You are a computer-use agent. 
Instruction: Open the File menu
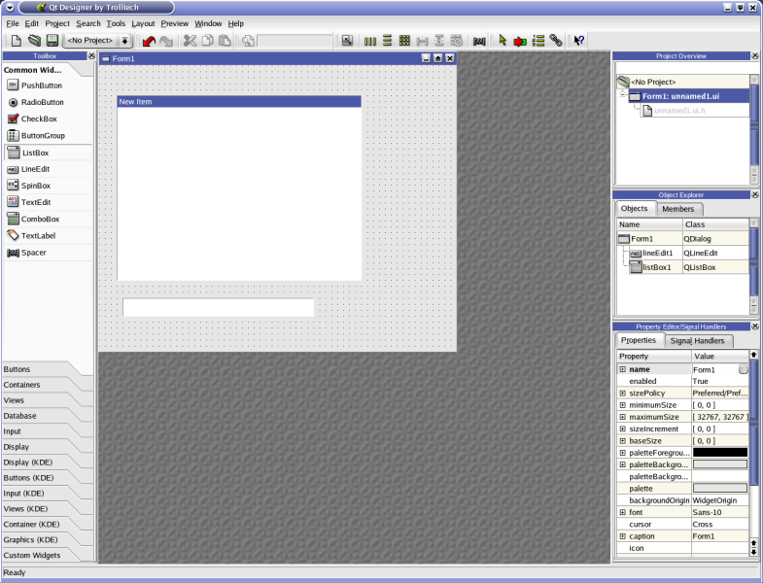(x=13, y=23)
